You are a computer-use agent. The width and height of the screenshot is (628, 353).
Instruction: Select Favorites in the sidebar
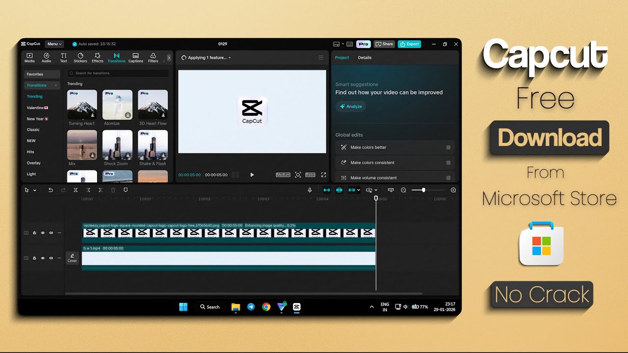(x=42, y=75)
